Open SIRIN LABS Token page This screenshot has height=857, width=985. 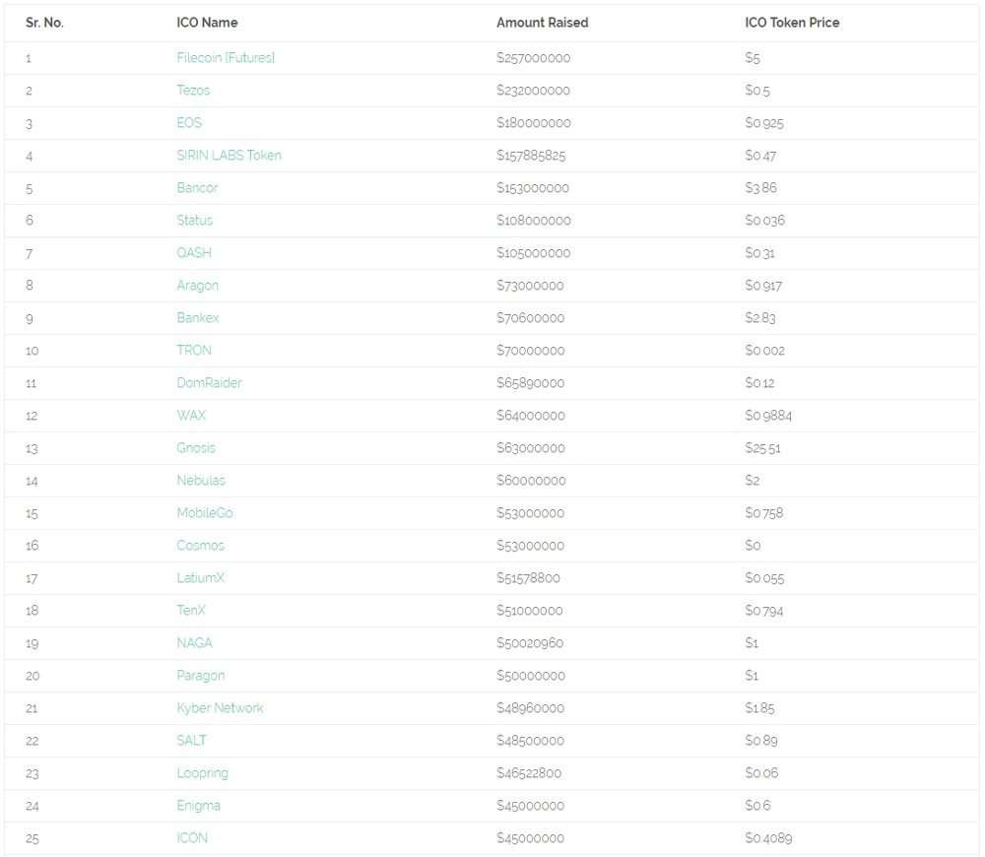pyautogui.click(x=229, y=156)
